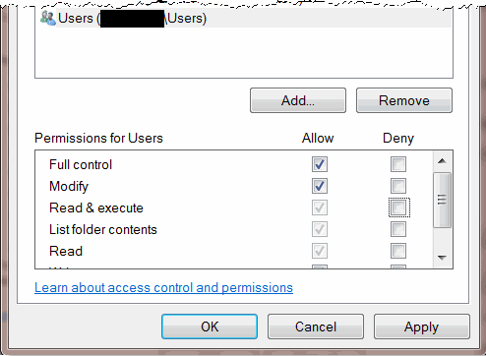Check Deny for Read permission

pos(398,251)
